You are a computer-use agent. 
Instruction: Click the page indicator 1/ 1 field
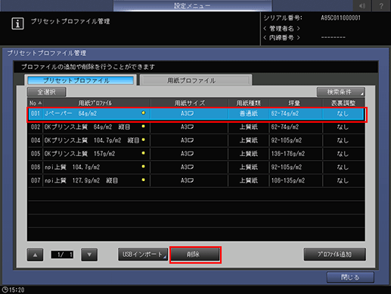click(62, 255)
